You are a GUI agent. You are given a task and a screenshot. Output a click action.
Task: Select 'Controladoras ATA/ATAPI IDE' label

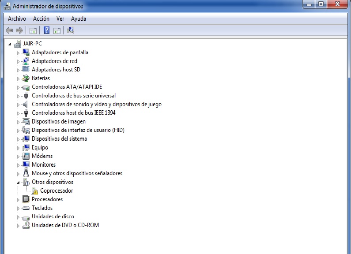pos(67,87)
